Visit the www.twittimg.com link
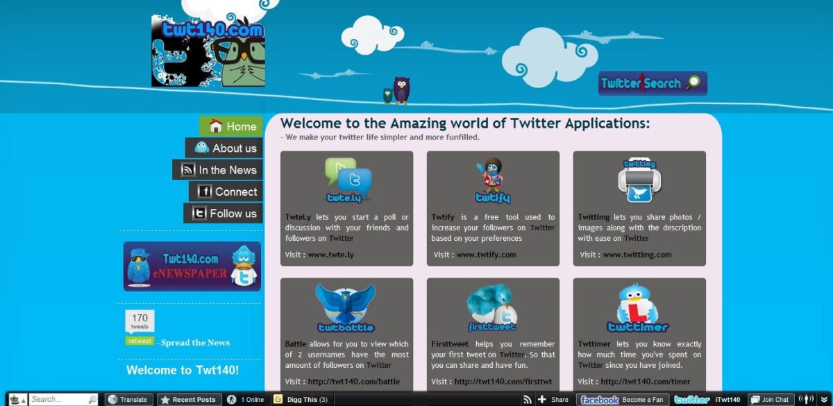Screen dimensions: 833x406 click(x=637, y=255)
